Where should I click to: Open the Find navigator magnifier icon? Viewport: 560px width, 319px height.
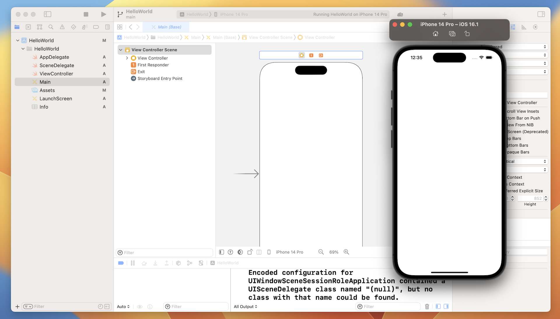pyautogui.click(x=51, y=27)
